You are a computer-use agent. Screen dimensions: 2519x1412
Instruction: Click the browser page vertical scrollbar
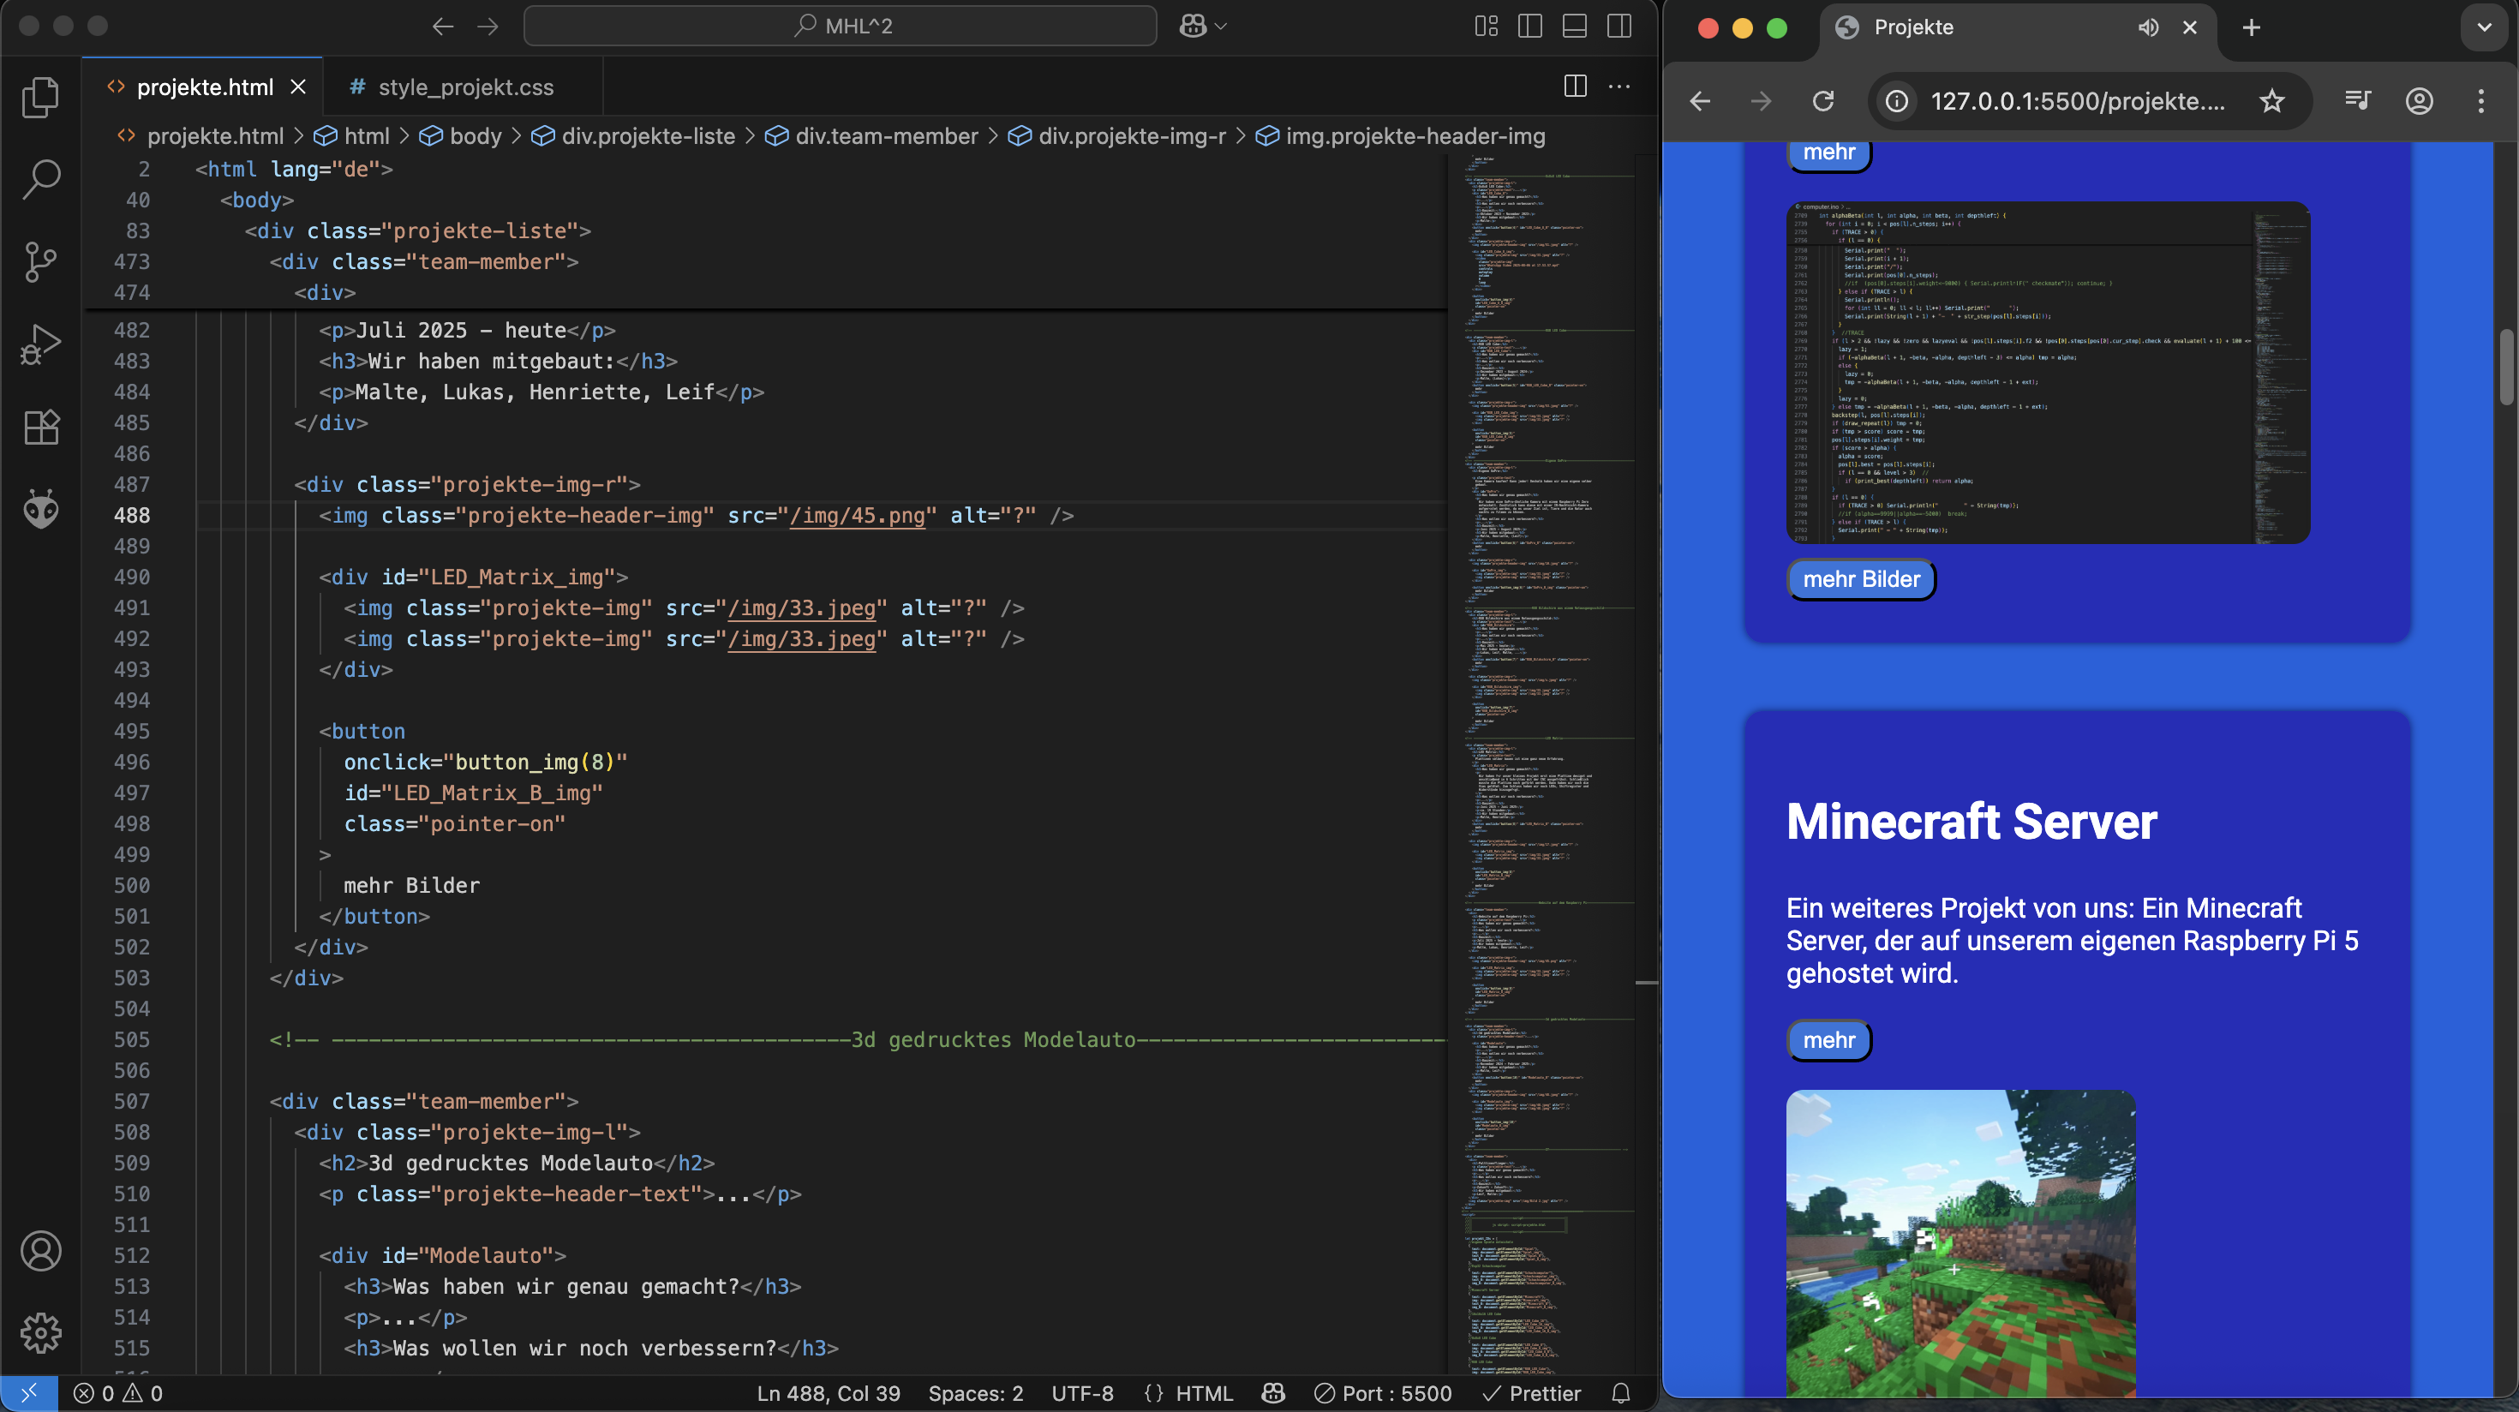(2506, 367)
